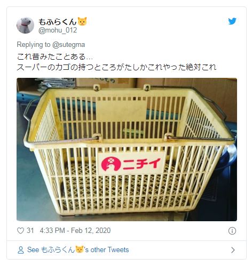
Task: Like the tweet with heart icon
Action: pyautogui.click(x=20, y=231)
